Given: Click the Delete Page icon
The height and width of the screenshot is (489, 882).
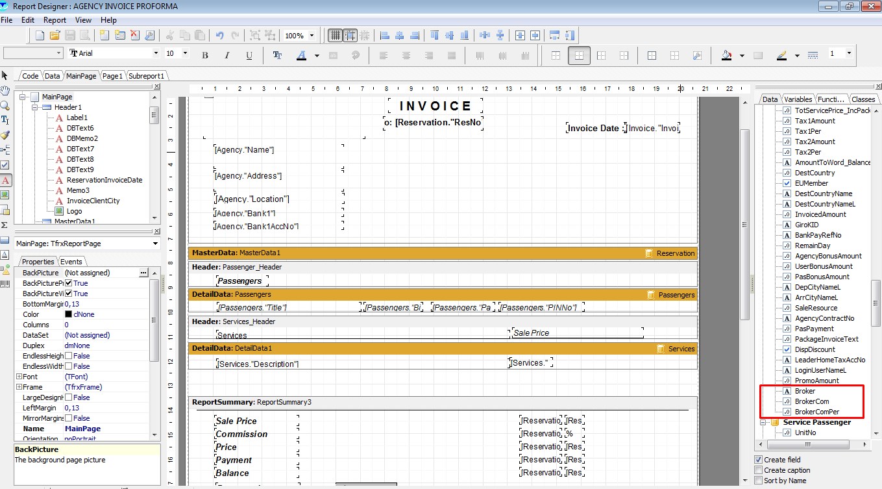Looking at the screenshot, I should pos(135,36).
